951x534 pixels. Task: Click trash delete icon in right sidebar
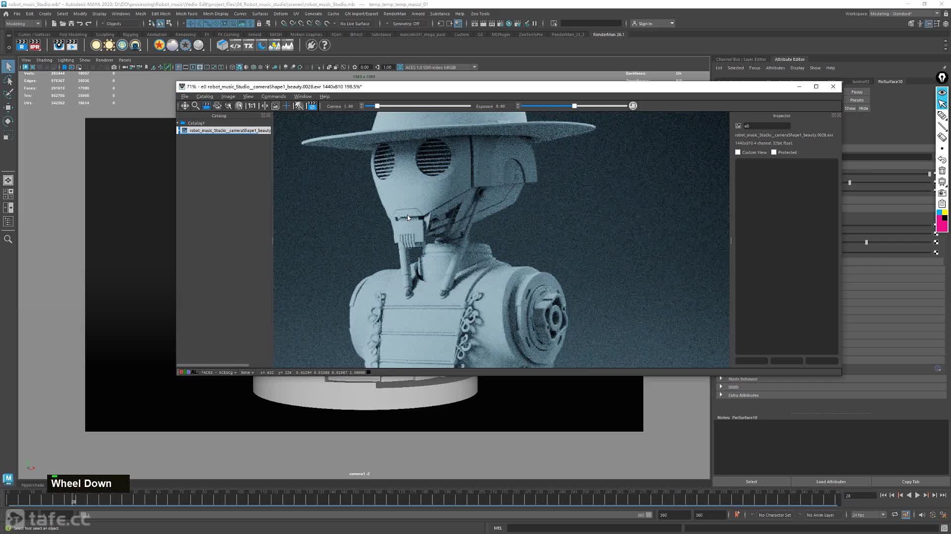pyautogui.click(x=942, y=171)
